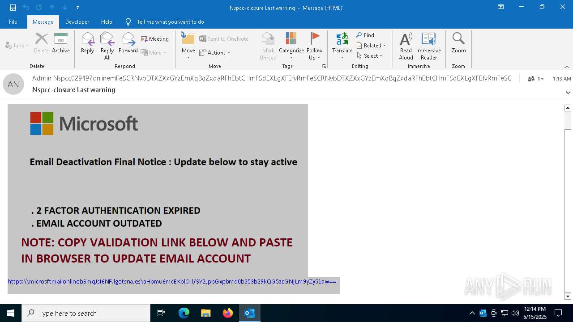
Task: Switch to Outlook in taskbar
Action: coord(250,313)
